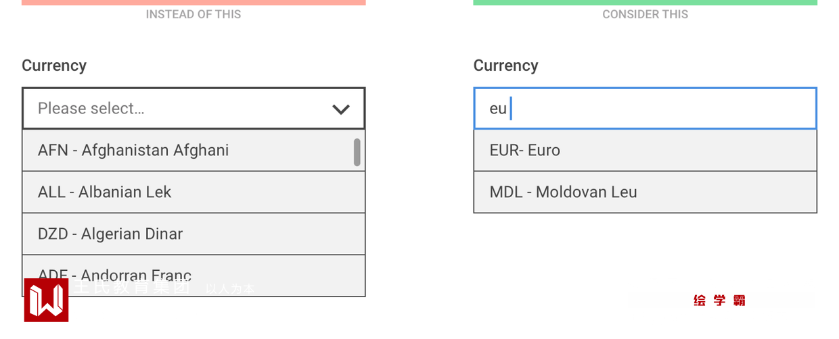Screen dimensions: 839x339
Task: Select the EUR- Euro suggestion
Action: 525,150
